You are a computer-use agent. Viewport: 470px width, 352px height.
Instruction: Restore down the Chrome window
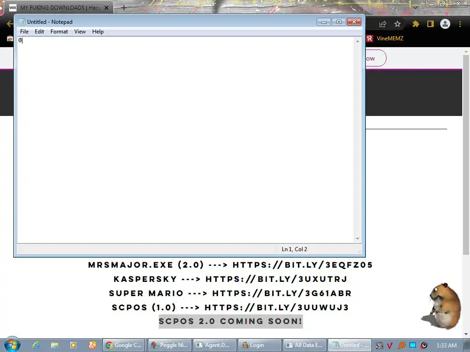tap(442, 4)
